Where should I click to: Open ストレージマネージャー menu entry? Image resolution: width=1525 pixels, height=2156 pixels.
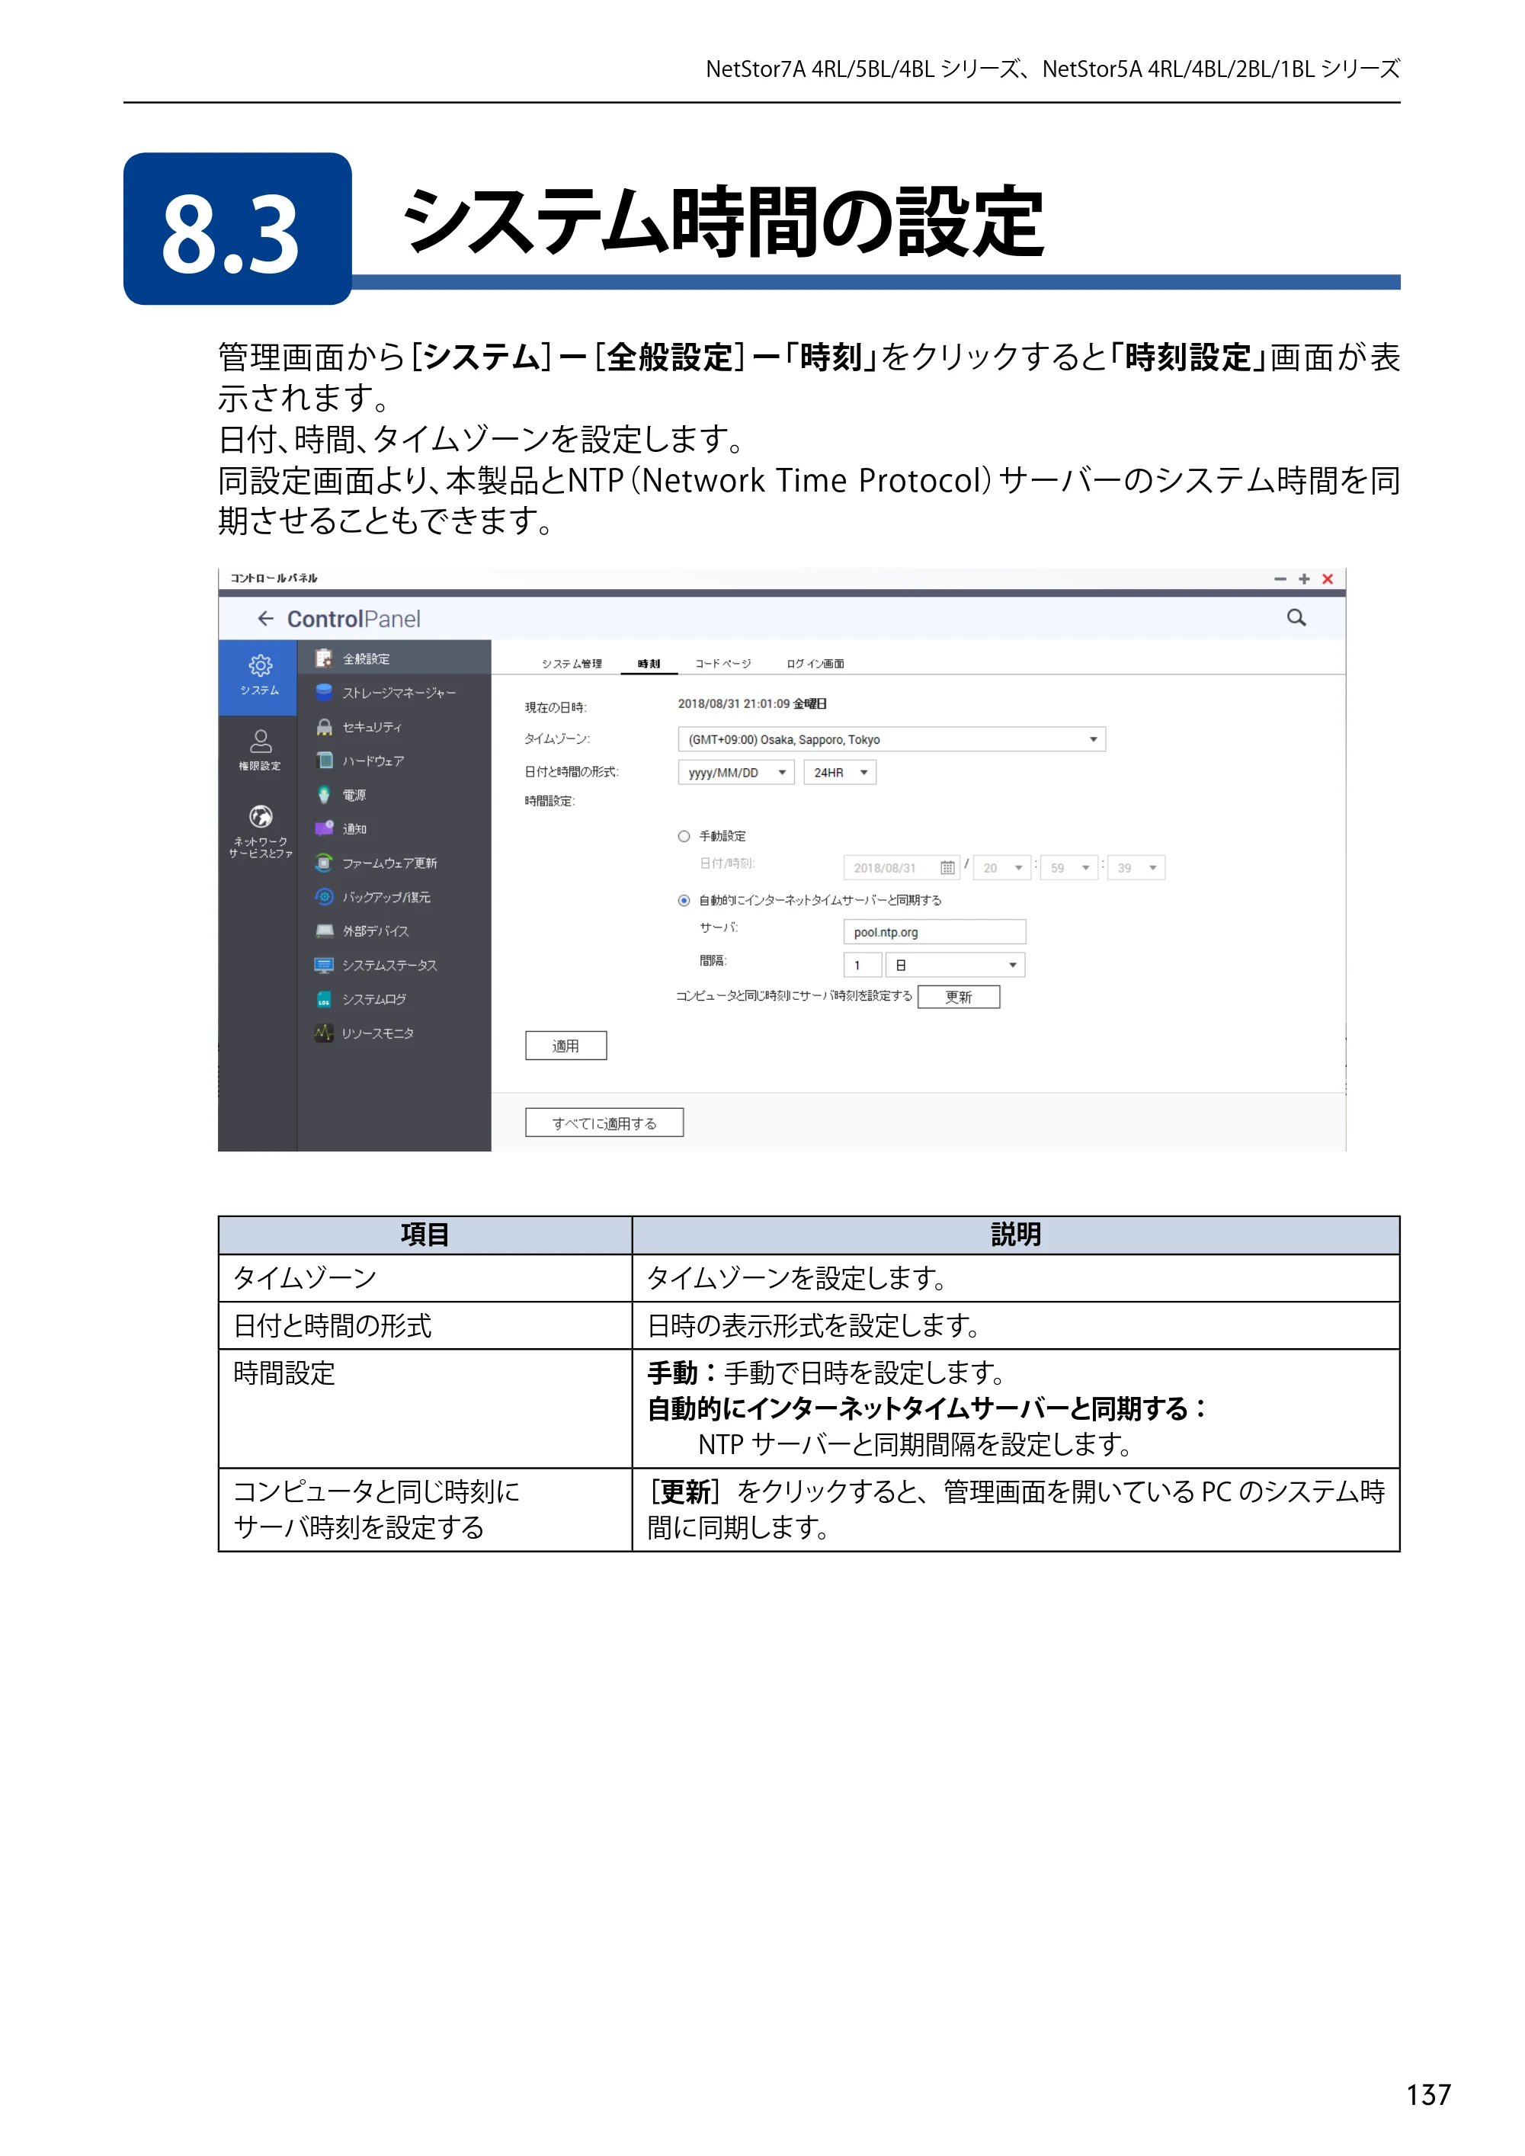pos(395,692)
